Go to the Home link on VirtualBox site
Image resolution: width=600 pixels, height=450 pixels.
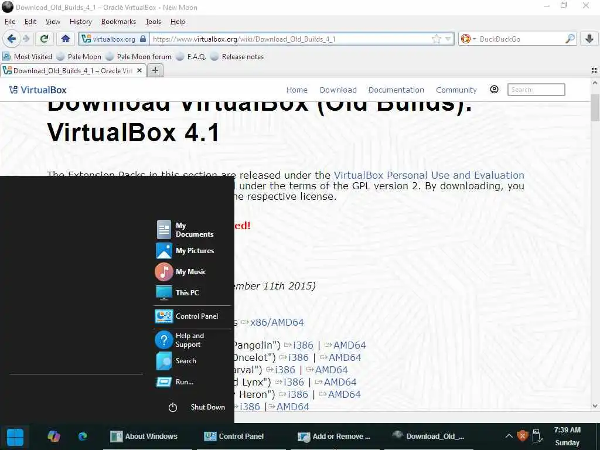297,90
